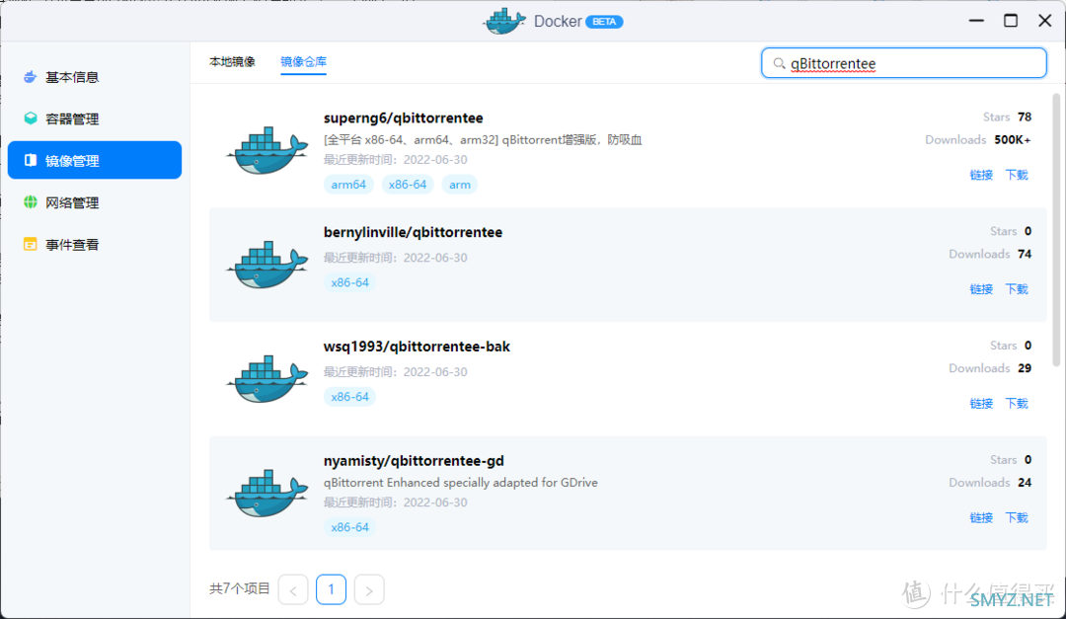
Task: Click arm tag on superng6 image
Action: 460,185
